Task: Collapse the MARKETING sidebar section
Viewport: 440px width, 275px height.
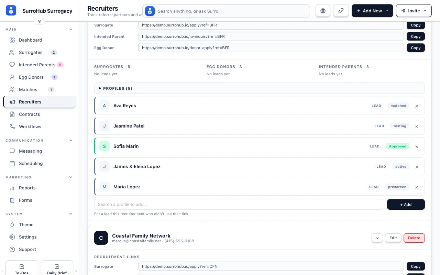Action: click(x=71, y=177)
